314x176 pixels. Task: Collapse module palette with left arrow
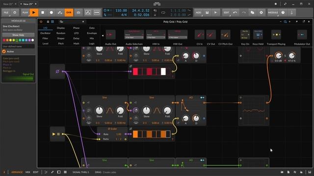click(x=103, y=36)
